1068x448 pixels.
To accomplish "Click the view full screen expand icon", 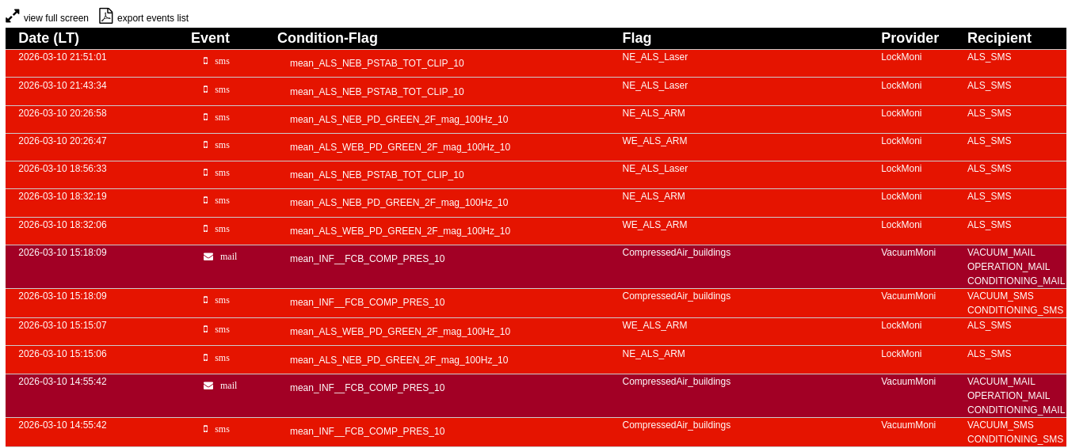I will (x=13, y=16).
